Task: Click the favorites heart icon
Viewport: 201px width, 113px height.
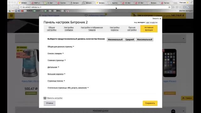Action: tap(86, 15)
